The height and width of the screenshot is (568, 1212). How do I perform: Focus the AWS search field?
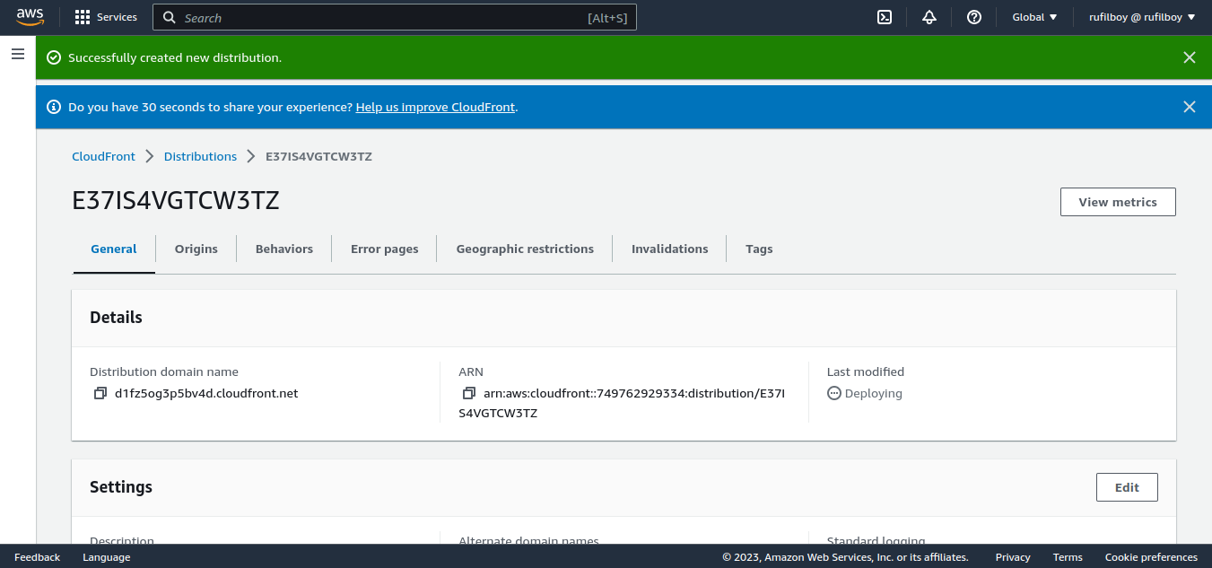click(395, 17)
